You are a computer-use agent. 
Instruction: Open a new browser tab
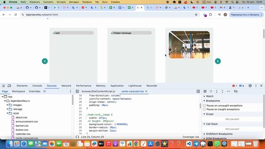pos(248,7)
